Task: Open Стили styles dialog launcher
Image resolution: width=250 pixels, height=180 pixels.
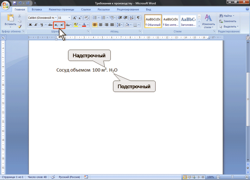Action: [214, 31]
